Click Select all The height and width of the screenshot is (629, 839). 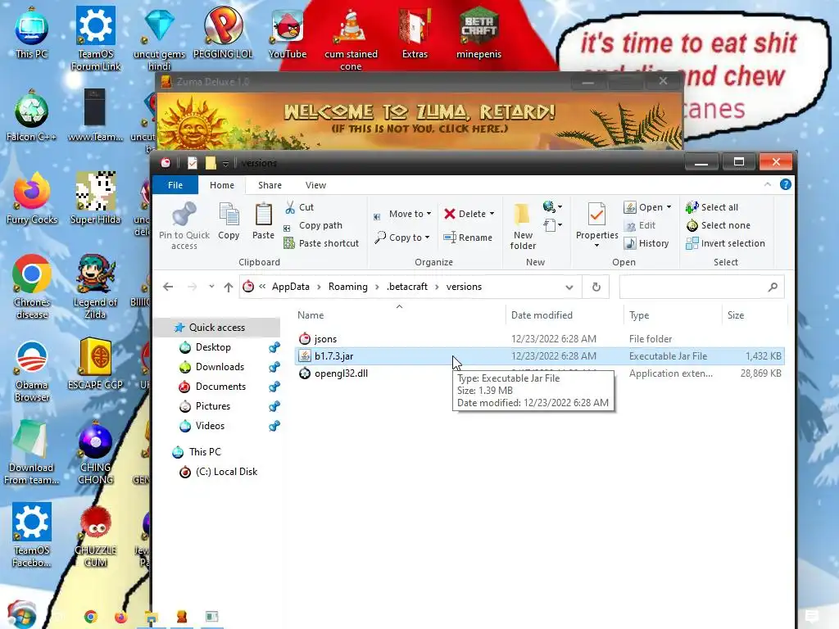pos(712,207)
